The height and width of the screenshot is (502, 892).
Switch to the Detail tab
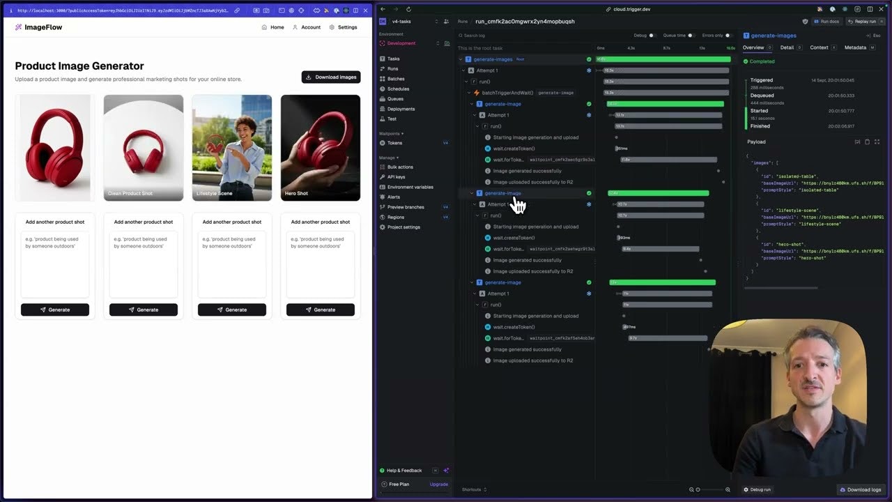pos(787,47)
